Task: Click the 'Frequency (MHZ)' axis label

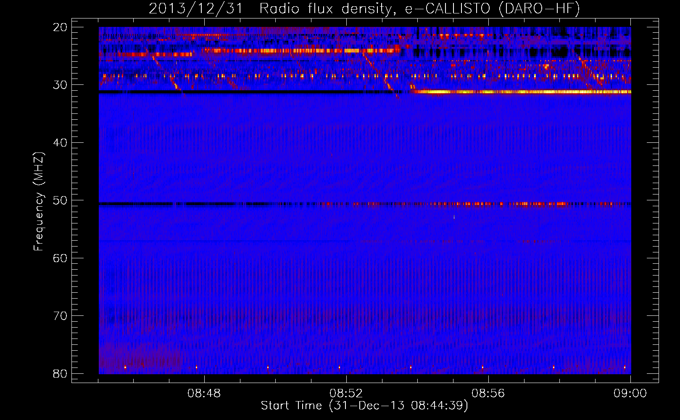Action: 39,202
